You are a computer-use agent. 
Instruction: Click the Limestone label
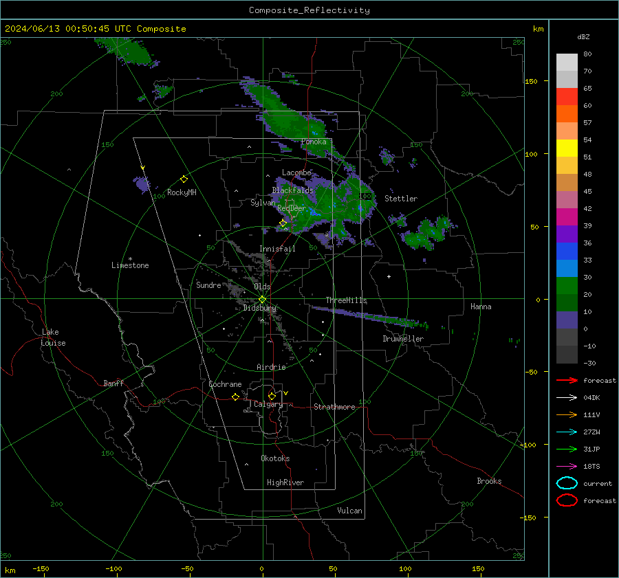pos(130,265)
